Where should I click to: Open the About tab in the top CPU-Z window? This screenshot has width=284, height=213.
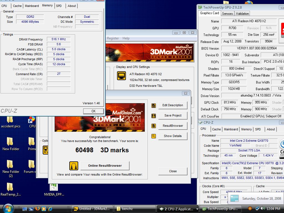click(72, 6)
